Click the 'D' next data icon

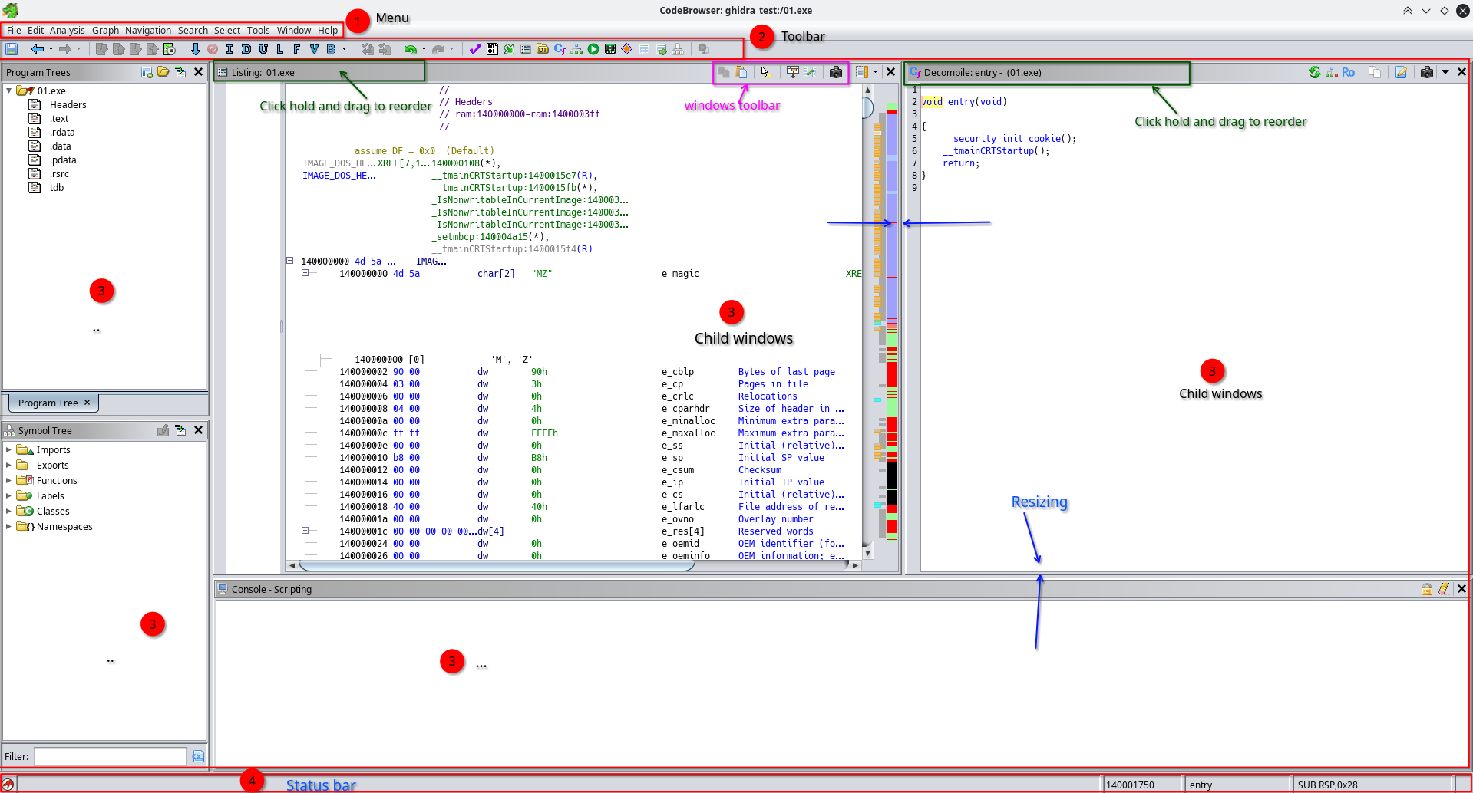[246, 49]
